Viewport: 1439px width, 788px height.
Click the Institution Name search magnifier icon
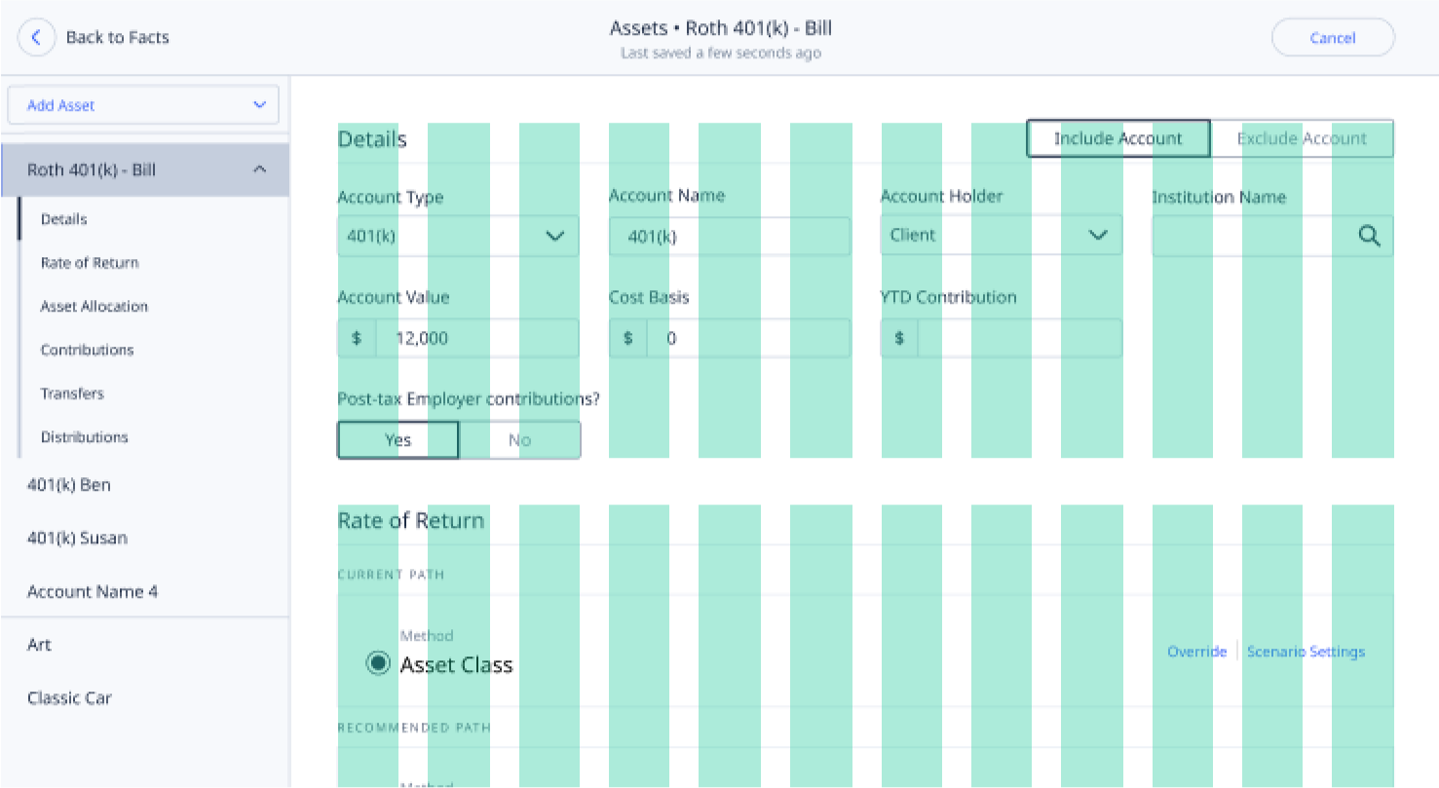pyautogui.click(x=1369, y=236)
